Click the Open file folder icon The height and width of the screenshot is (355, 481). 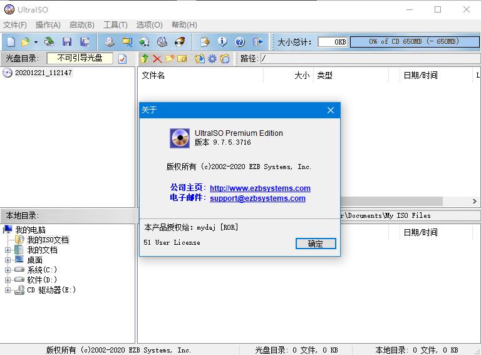pyautogui.click(x=25, y=42)
